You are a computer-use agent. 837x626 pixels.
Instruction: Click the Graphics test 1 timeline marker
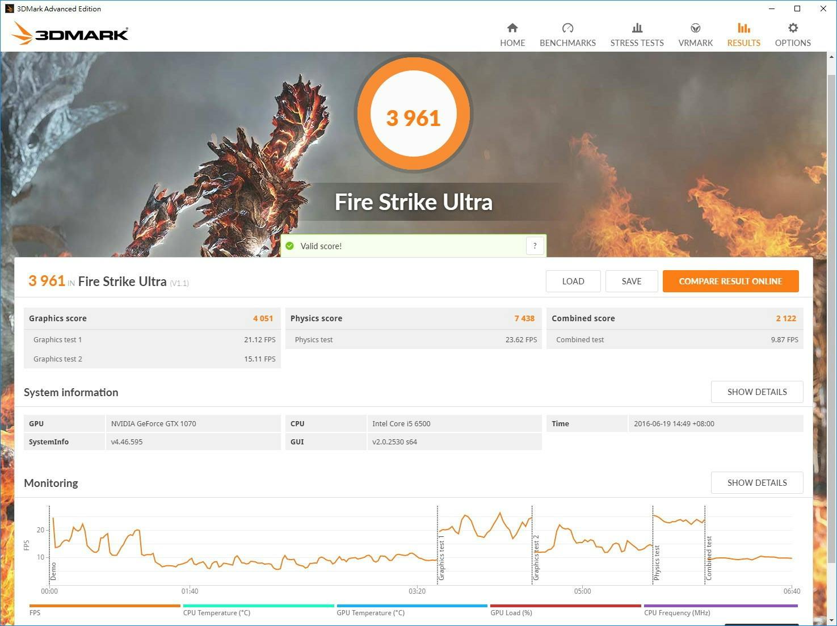coord(441,557)
